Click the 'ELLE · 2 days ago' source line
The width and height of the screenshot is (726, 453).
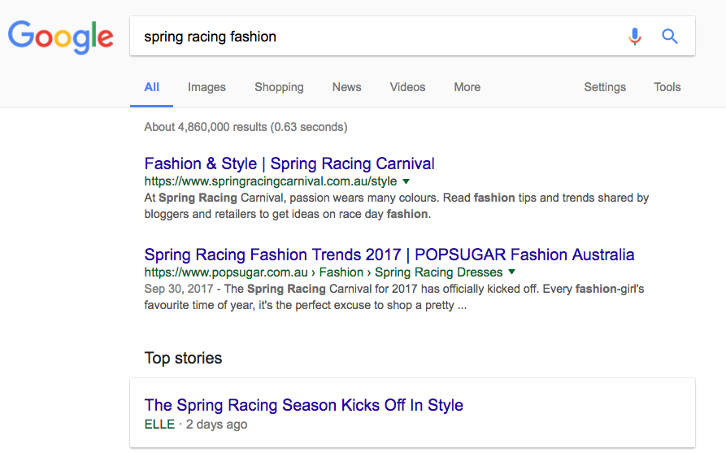196,425
